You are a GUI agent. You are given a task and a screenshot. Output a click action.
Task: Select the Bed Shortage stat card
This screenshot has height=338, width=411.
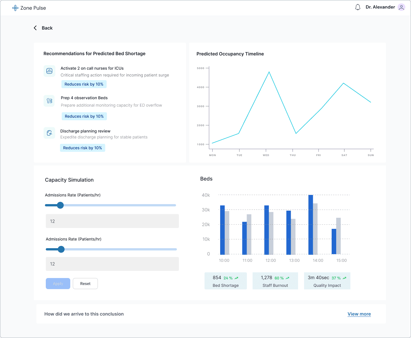tap(226, 281)
